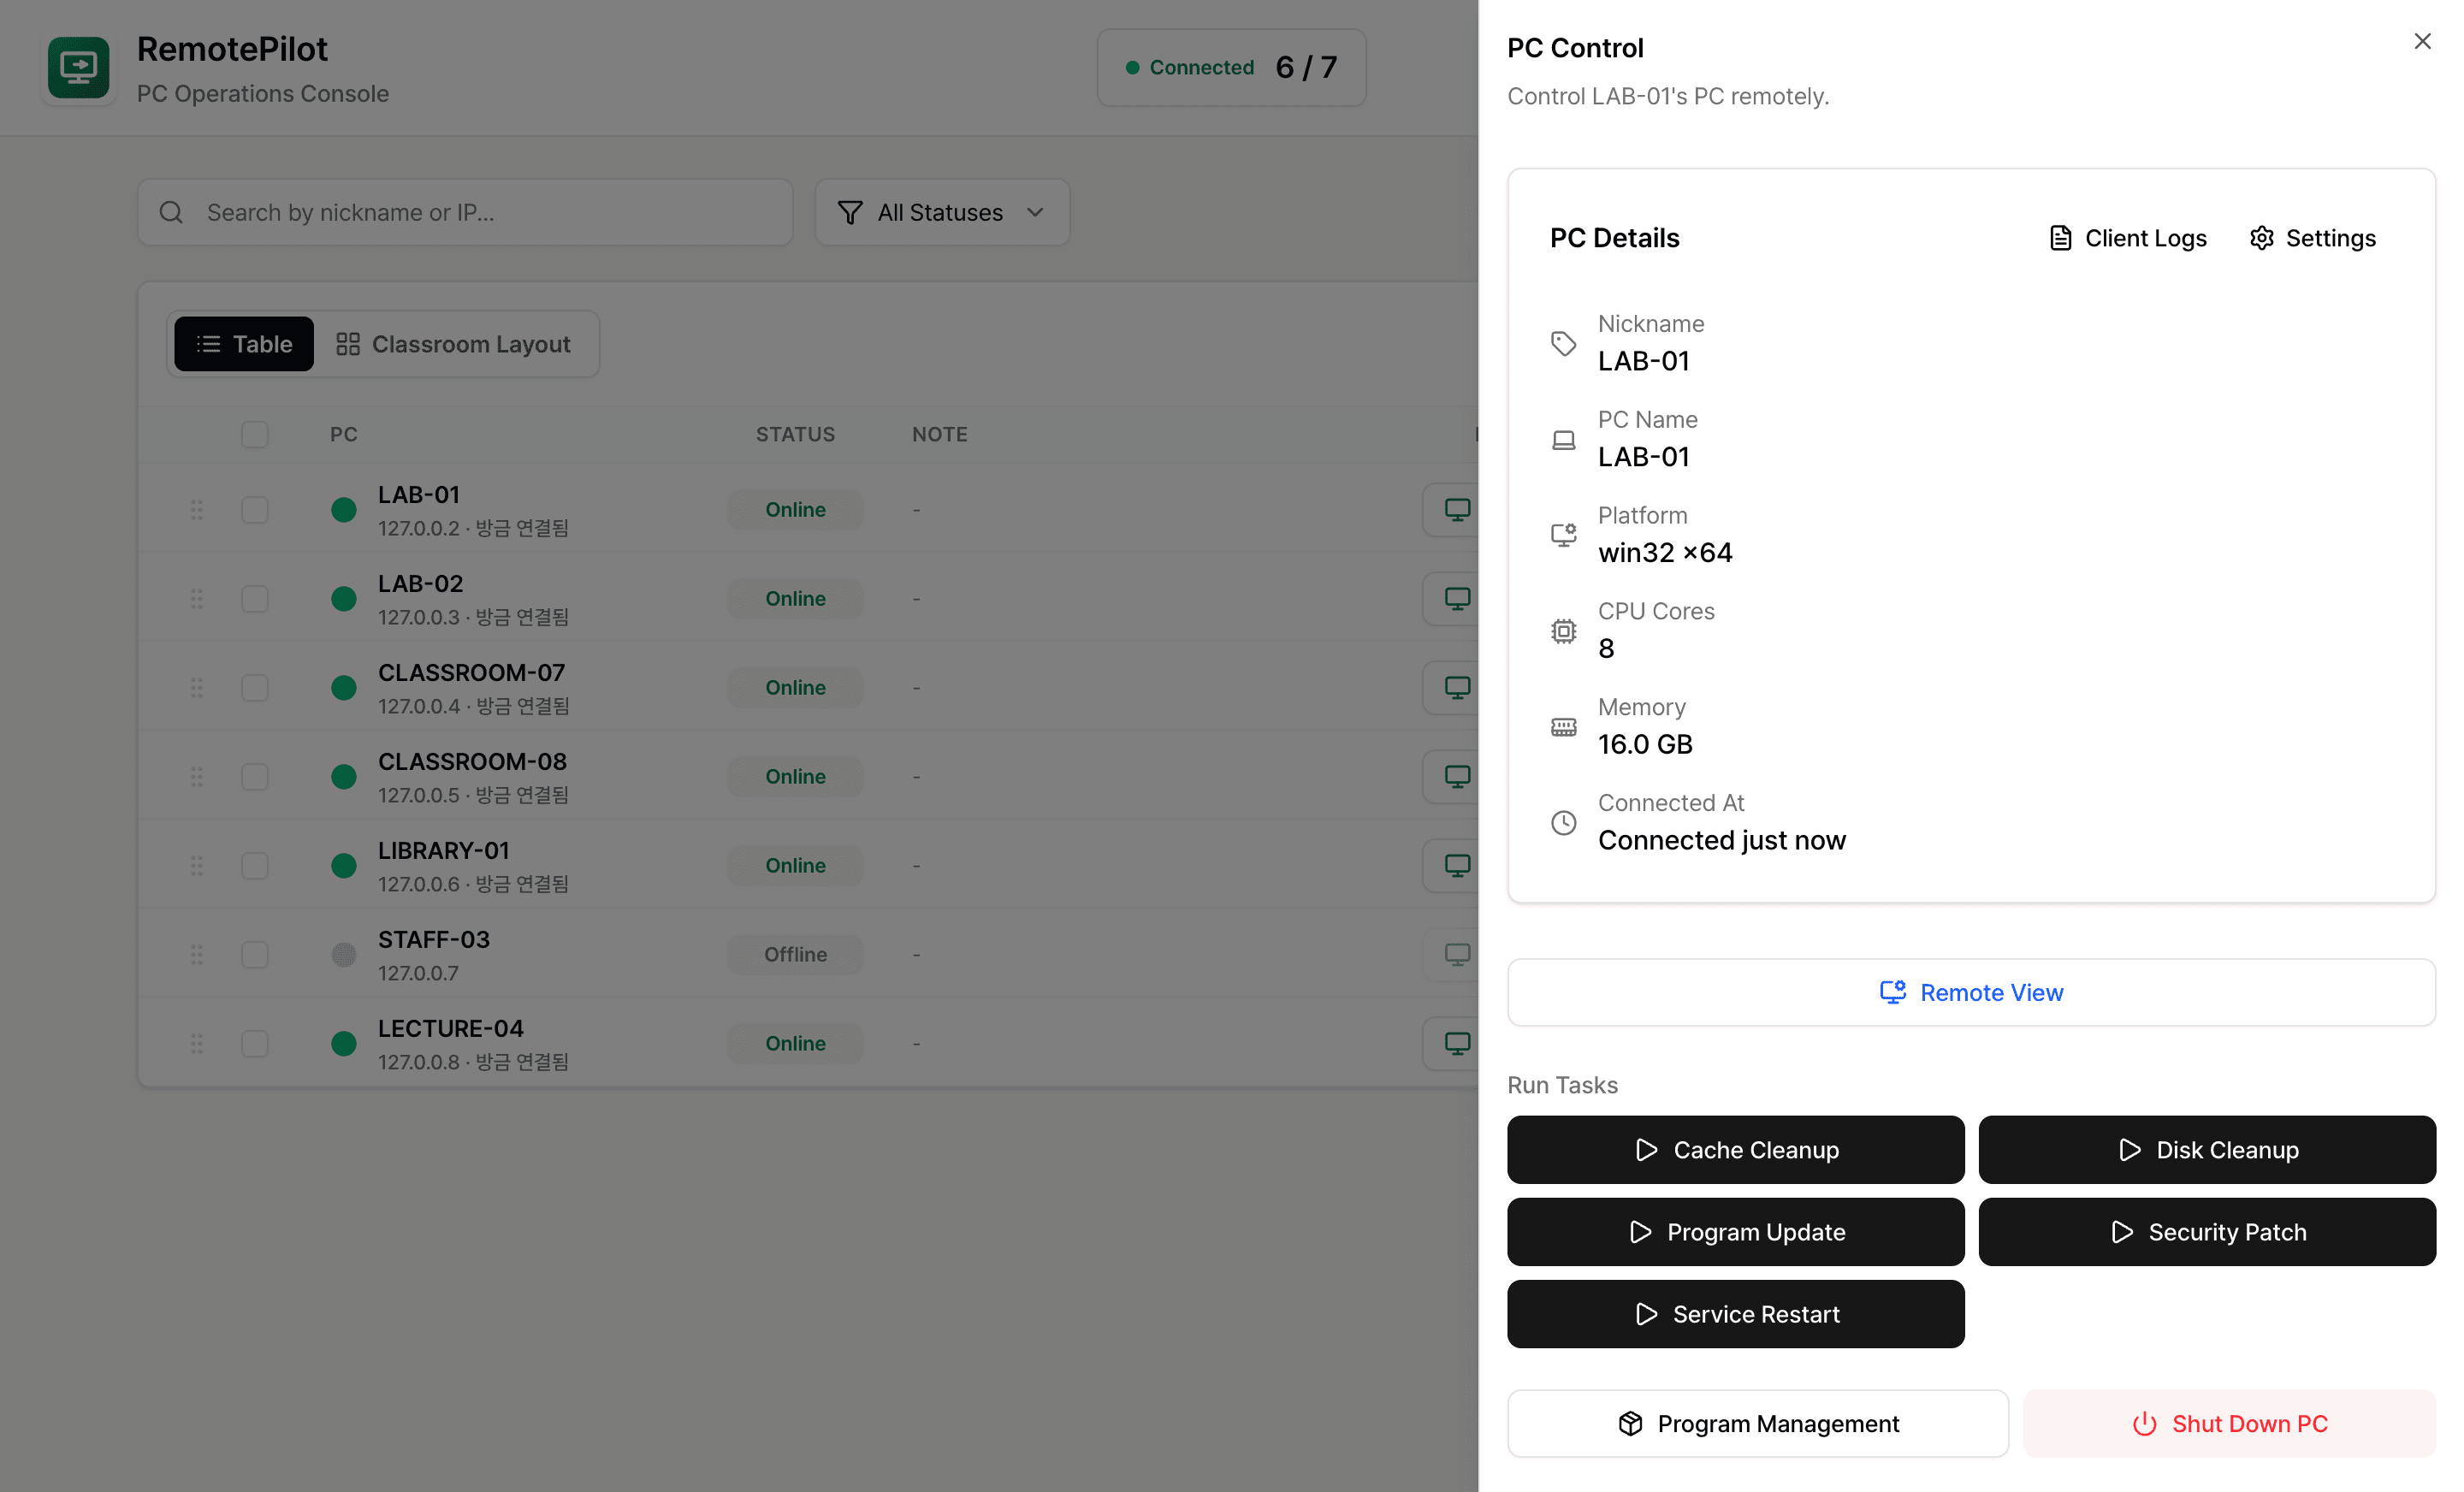Run the Cache Cleanup task

click(1736, 1150)
